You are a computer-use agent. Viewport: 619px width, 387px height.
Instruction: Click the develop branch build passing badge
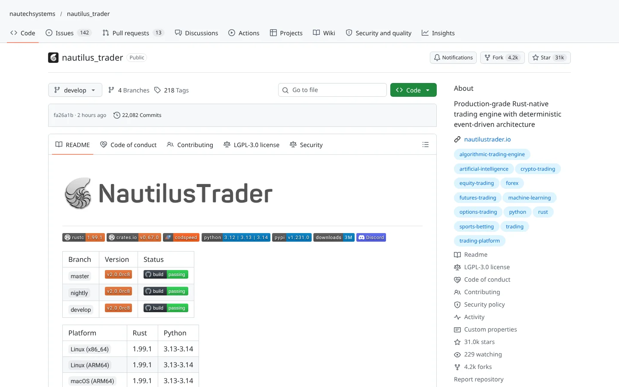[x=166, y=308]
